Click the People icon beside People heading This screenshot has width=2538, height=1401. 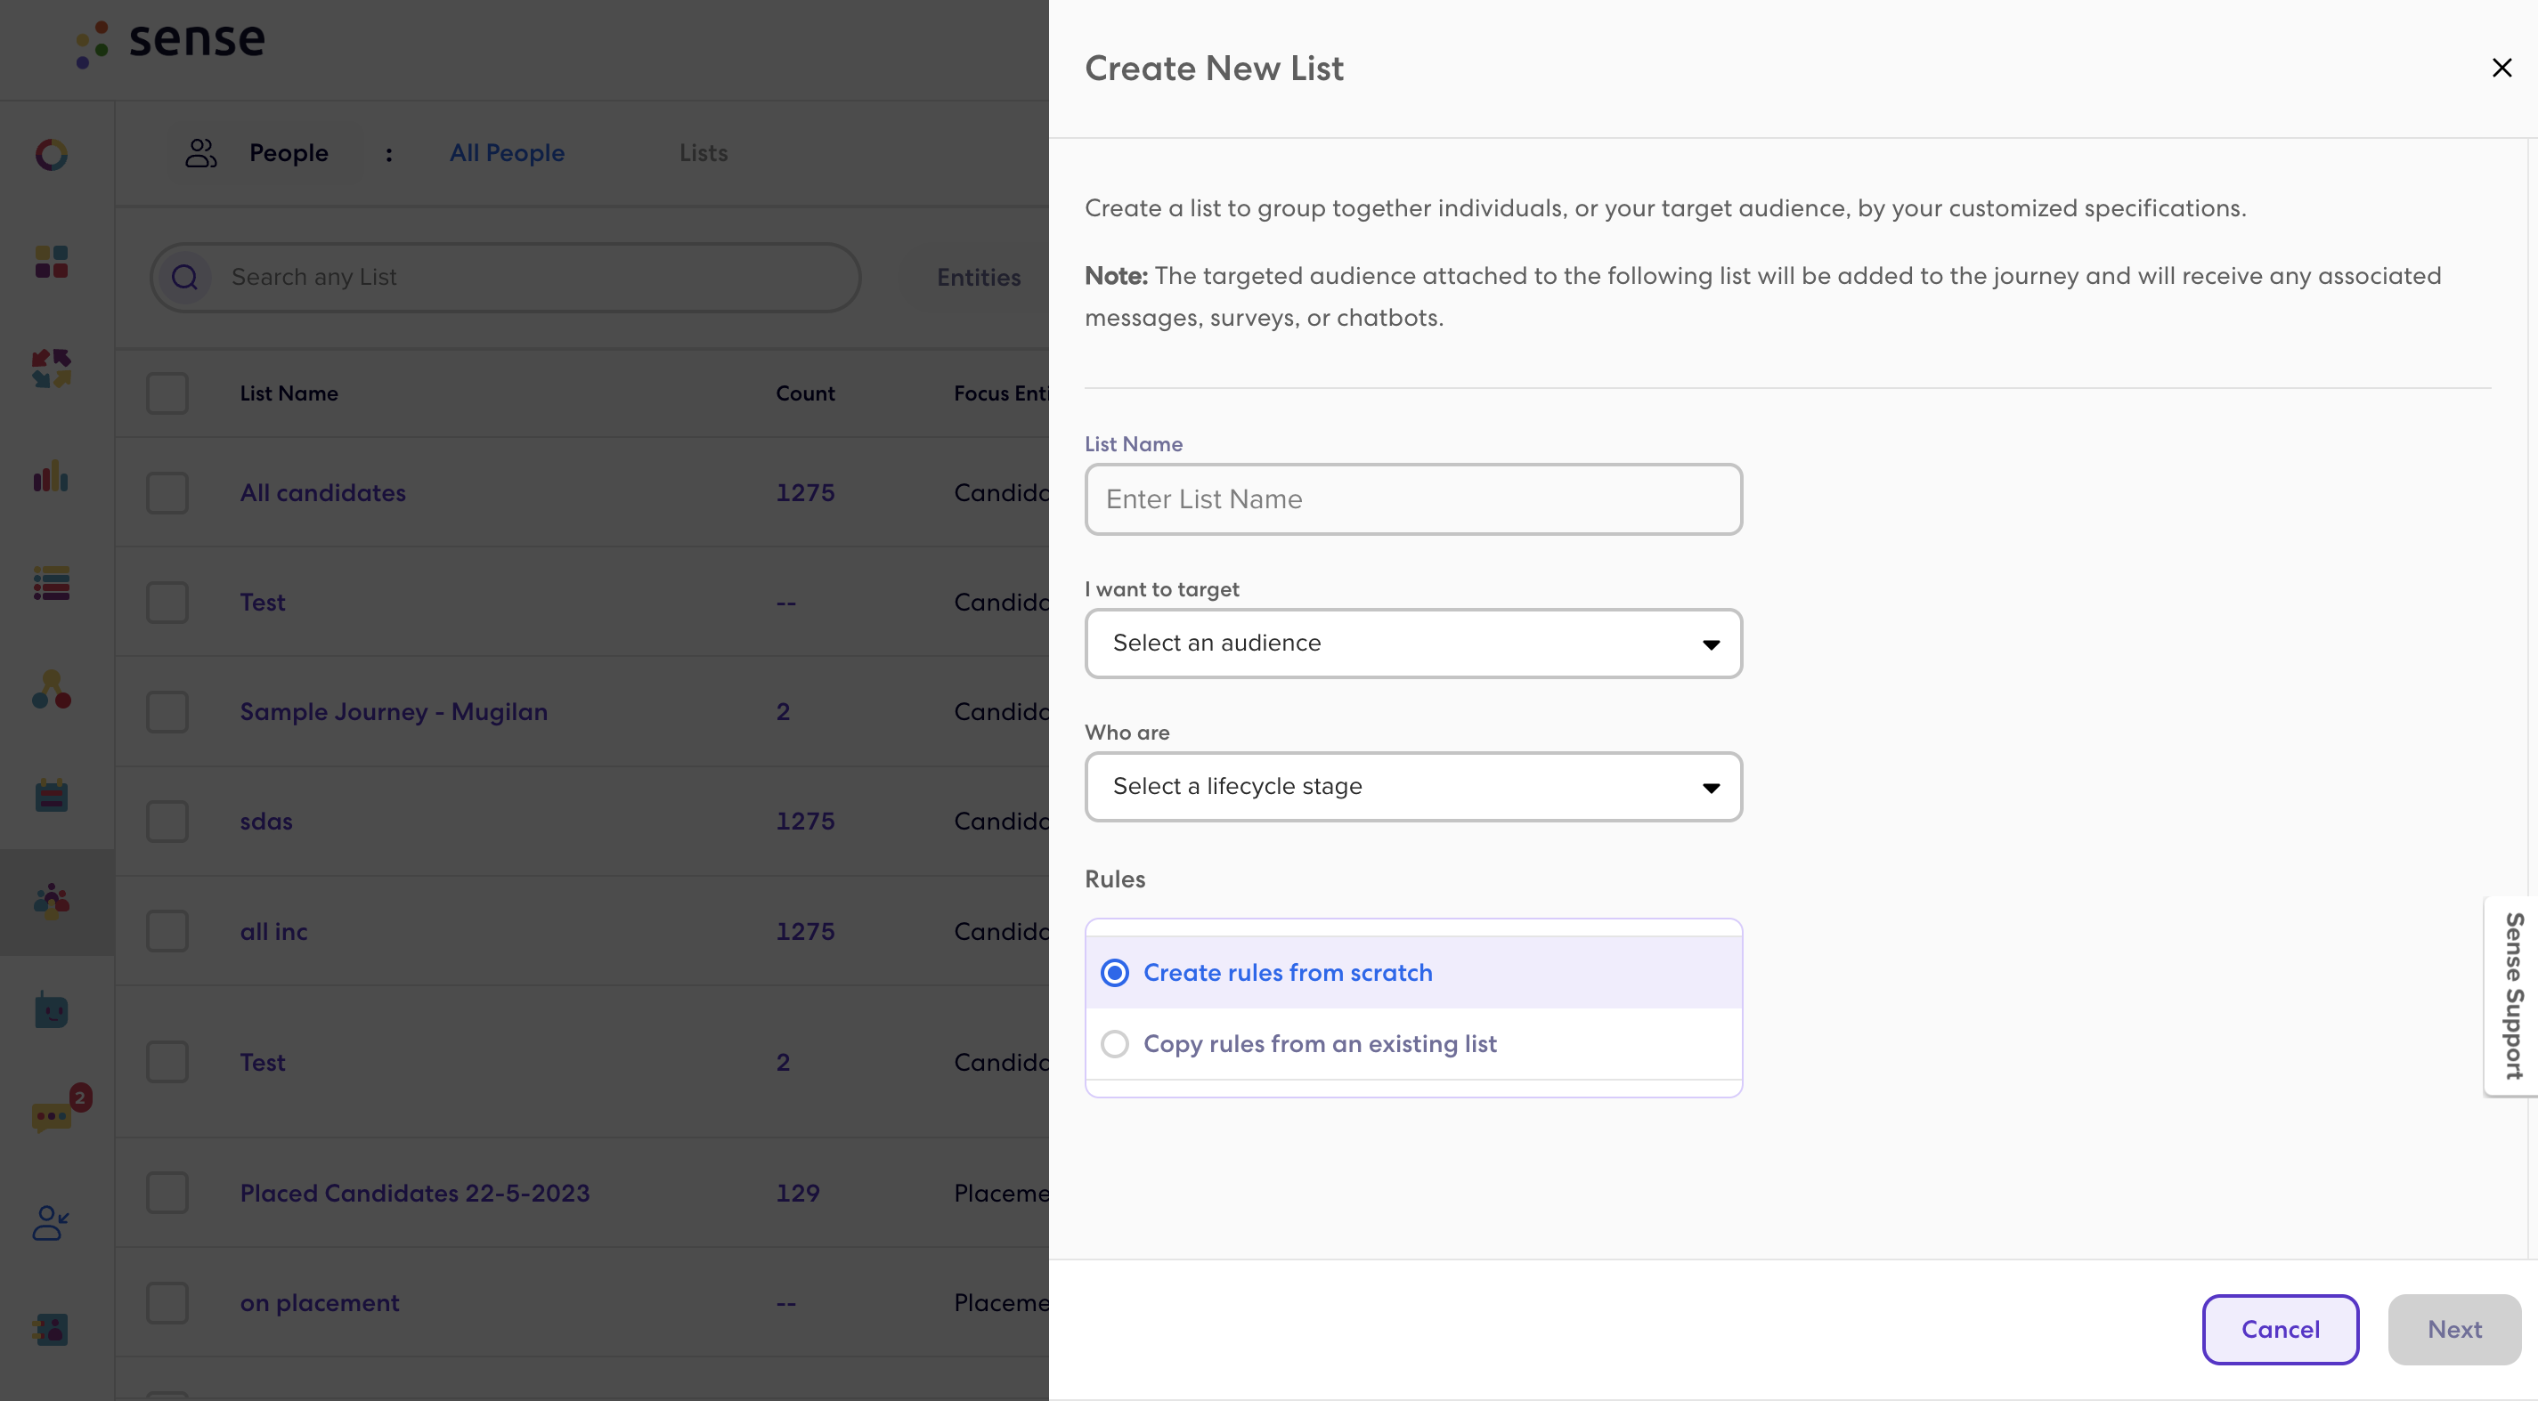click(201, 152)
